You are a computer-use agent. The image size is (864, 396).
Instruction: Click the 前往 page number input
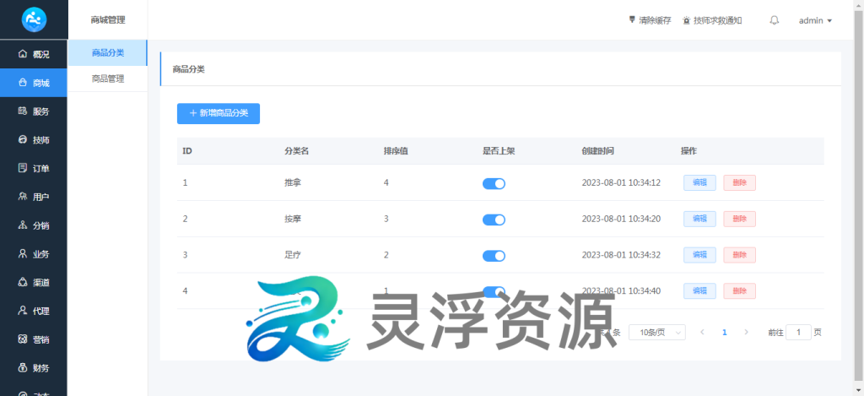(798, 332)
